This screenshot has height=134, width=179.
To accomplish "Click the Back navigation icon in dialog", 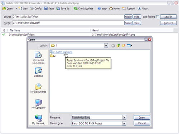I will coord(113,46).
